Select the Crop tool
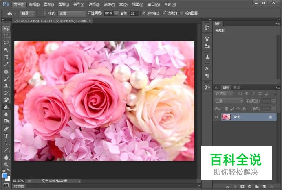282x190 pixels. coord(6,57)
